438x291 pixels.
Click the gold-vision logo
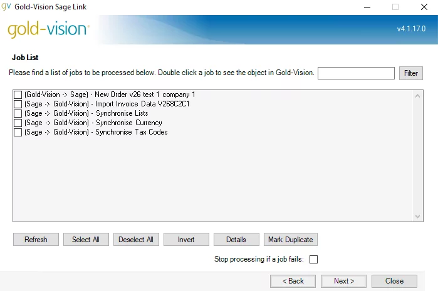49,29
